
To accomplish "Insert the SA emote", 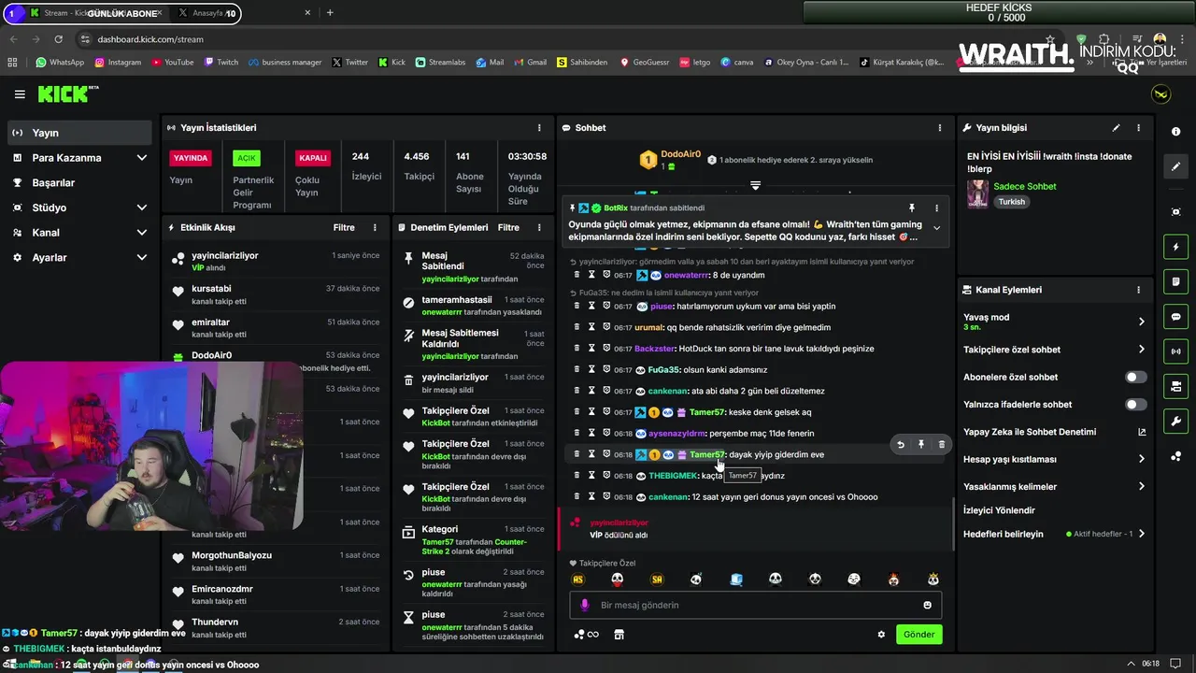I will tap(657, 580).
